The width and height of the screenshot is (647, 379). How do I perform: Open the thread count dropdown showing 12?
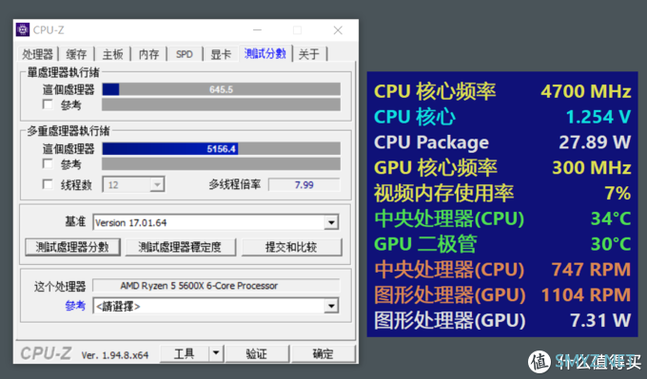(133, 184)
